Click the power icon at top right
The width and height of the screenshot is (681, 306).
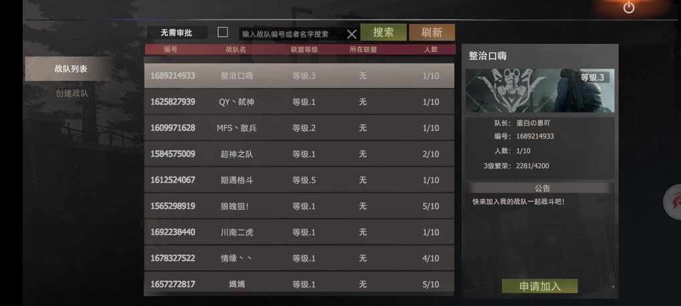(x=628, y=7)
